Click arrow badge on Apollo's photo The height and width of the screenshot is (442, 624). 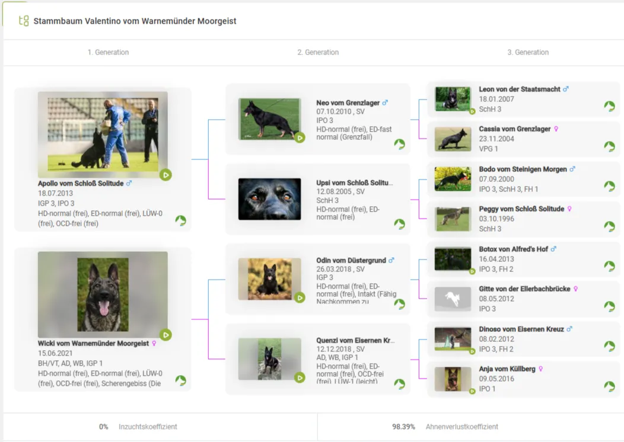pyautogui.click(x=165, y=175)
